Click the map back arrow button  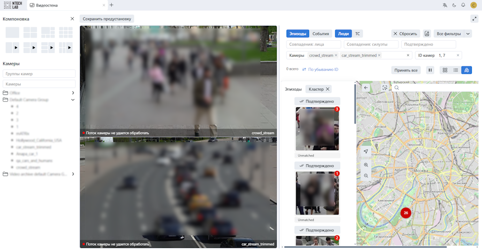point(366,87)
